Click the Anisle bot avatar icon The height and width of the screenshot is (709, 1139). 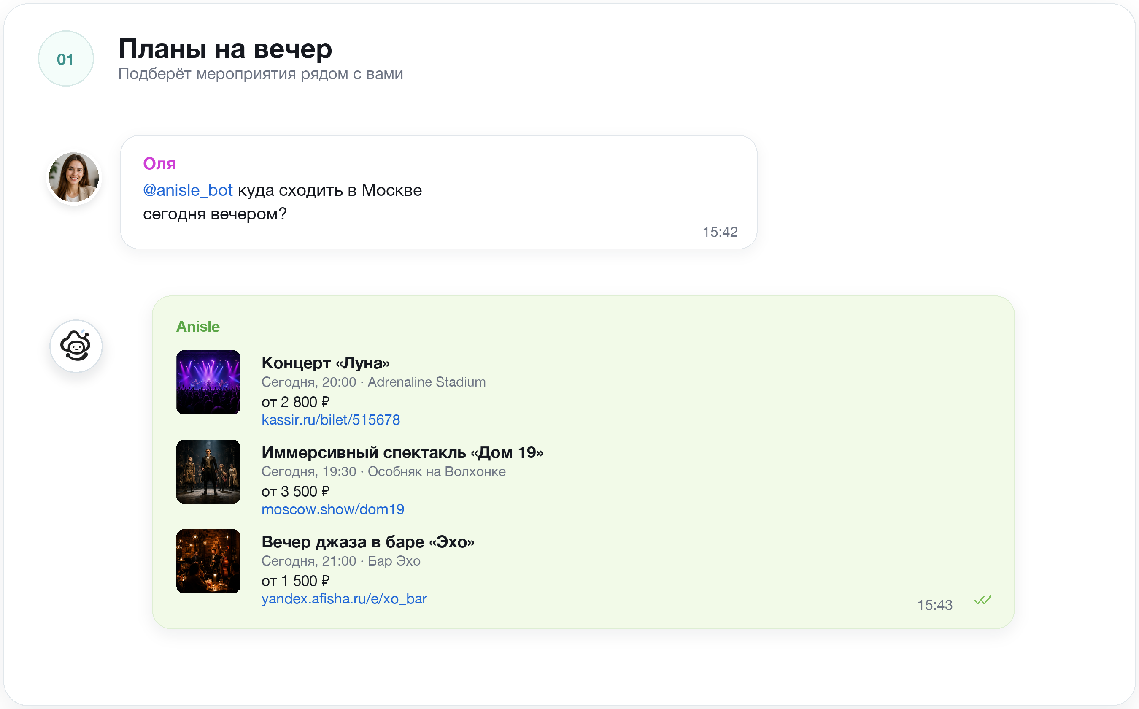pyautogui.click(x=76, y=346)
